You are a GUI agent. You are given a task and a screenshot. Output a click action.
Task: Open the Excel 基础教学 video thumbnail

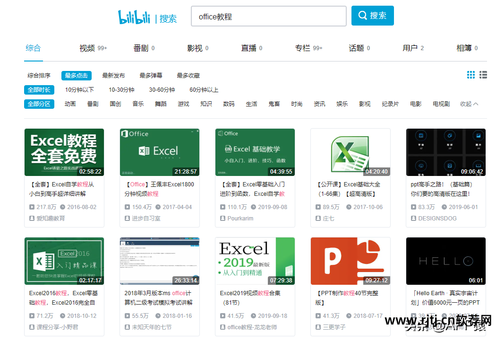click(x=255, y=152)
